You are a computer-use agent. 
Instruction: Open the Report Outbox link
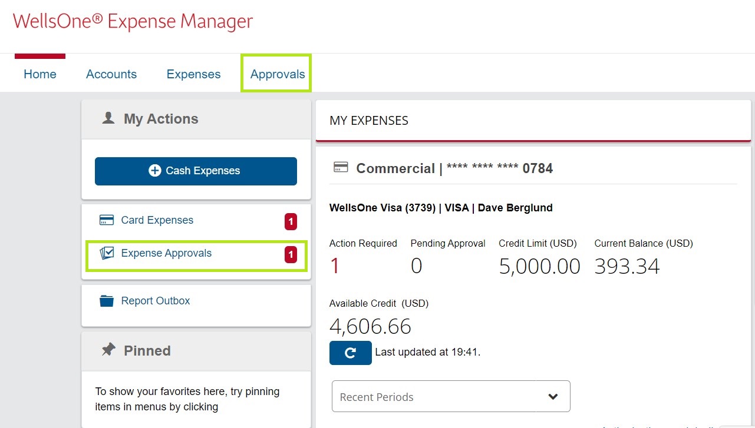tap(156, 301)
